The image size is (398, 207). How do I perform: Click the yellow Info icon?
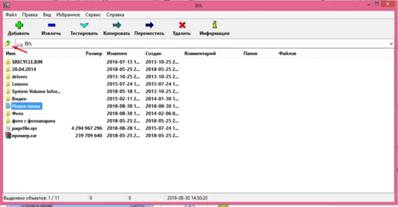click(x=215, y=25)
